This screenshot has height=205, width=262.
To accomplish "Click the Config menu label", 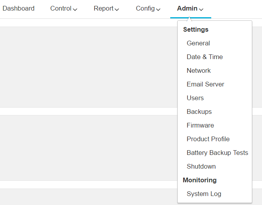I will pos(145,9).
